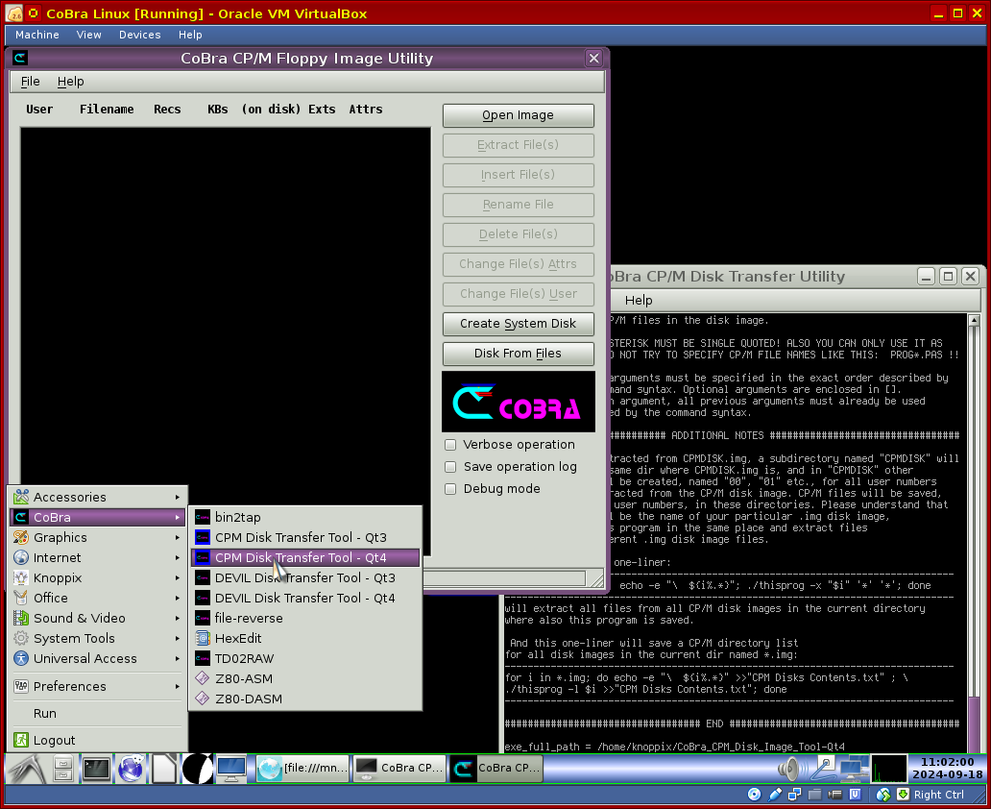Switch to the CoBra CP/M Disk Transfer taskbar window
The image size is (991, 809).
click(399, 769)
